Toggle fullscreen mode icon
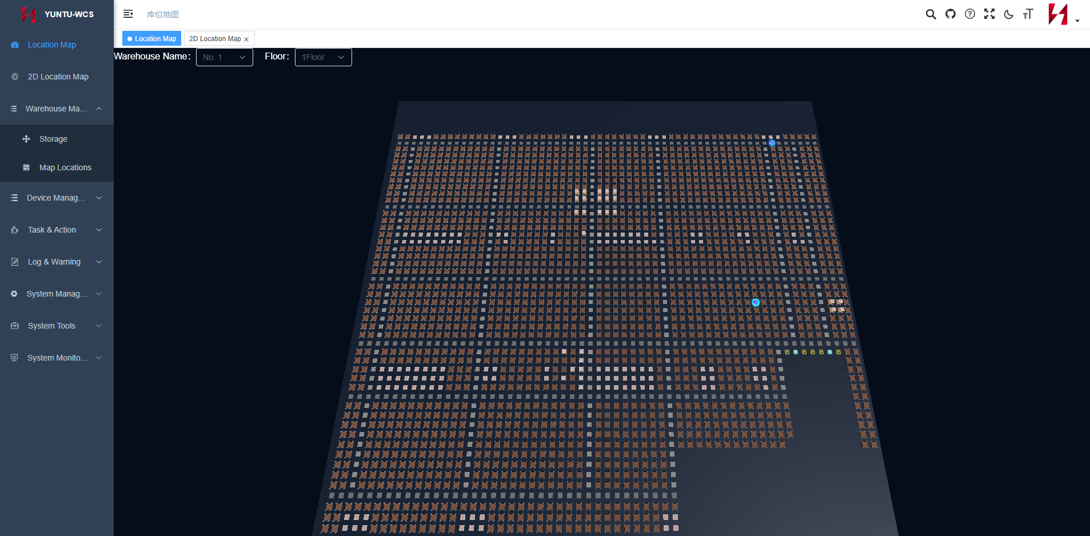Screen dimensions: 1090x536 pyautogui.click(x=989, y=14)
